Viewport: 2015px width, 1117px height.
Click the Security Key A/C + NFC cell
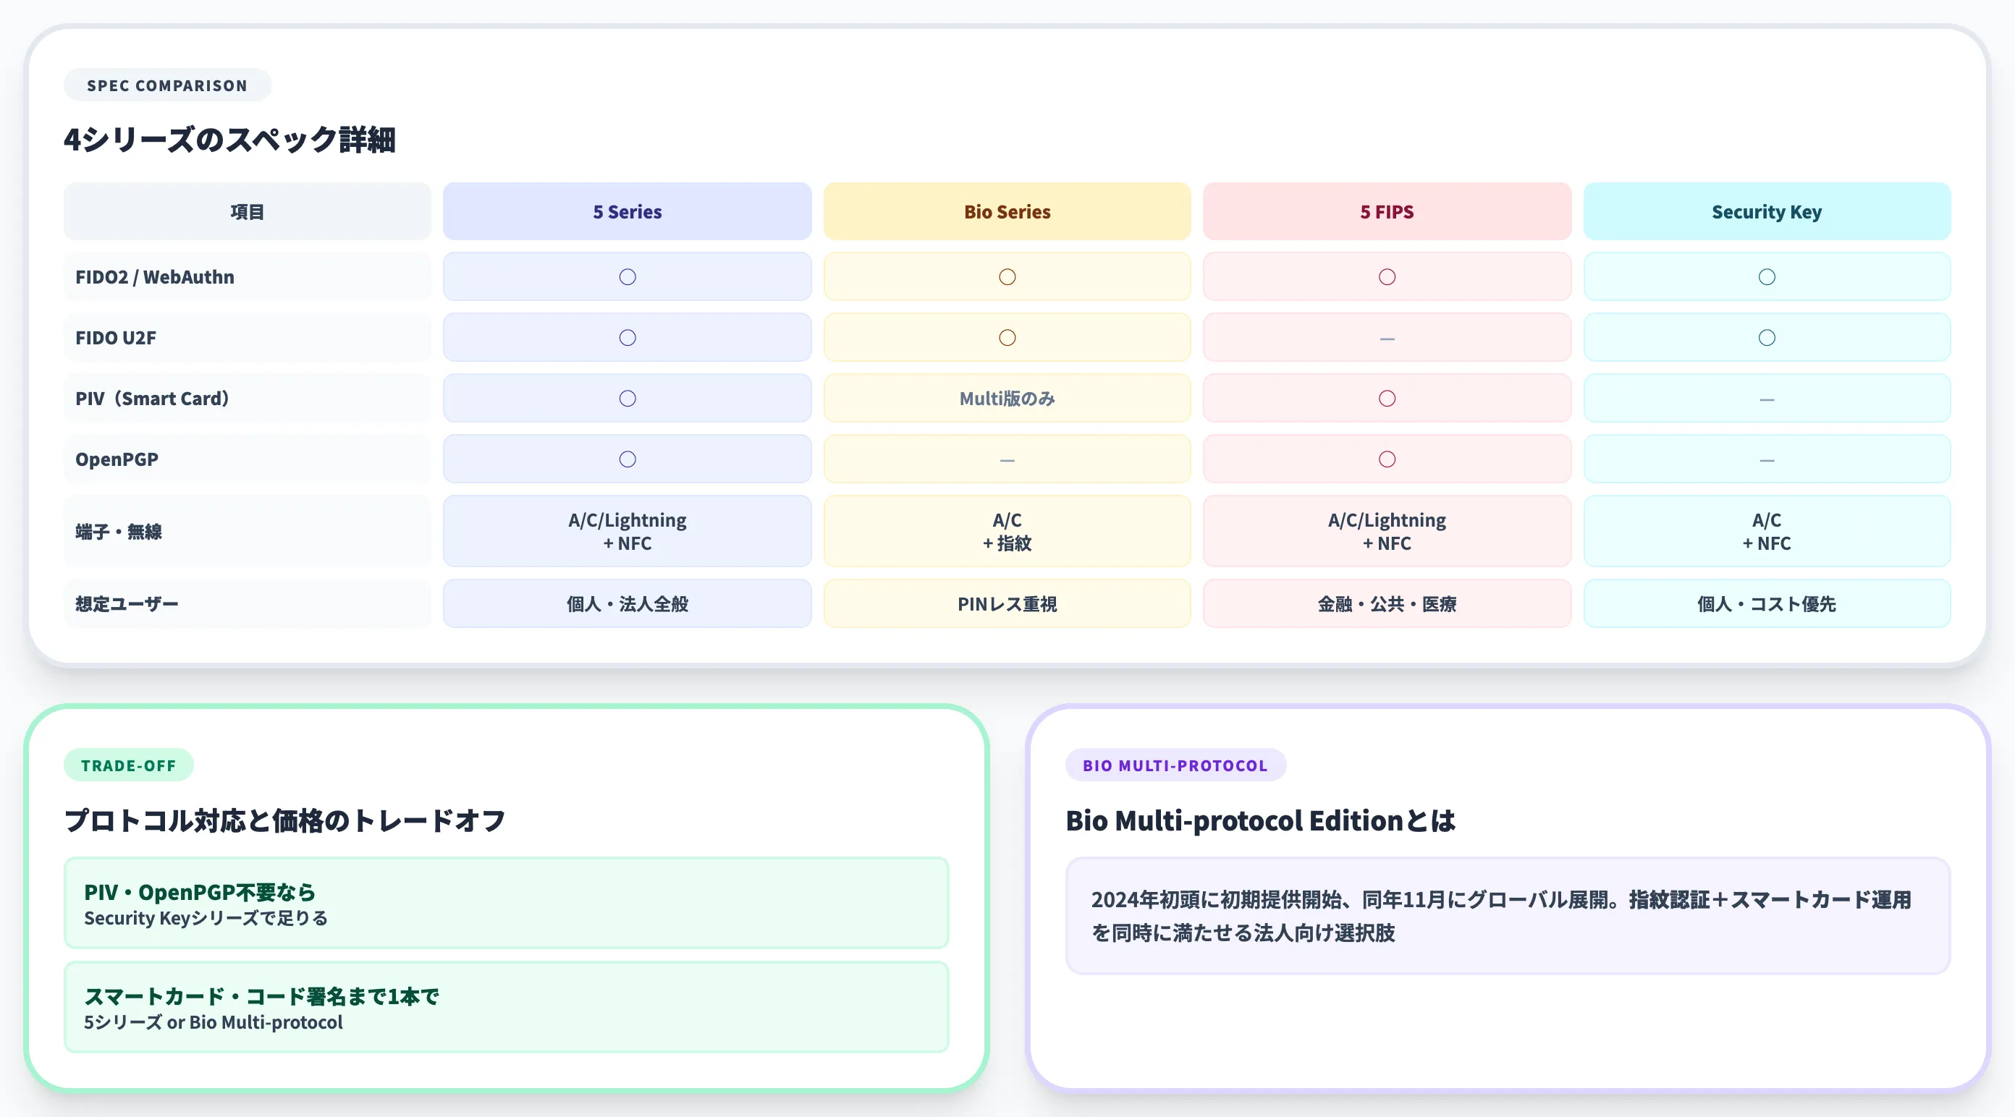point(1767,532)
